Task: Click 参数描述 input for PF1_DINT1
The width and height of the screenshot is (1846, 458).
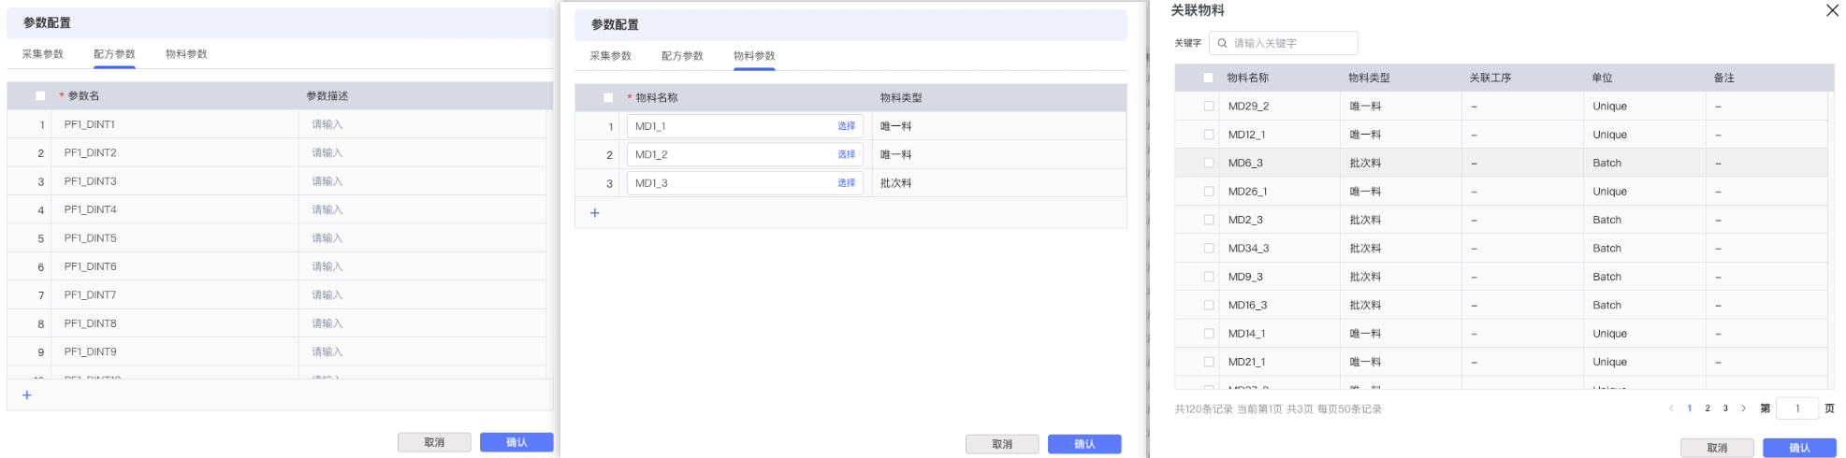Action: click(x=421, y=124)
